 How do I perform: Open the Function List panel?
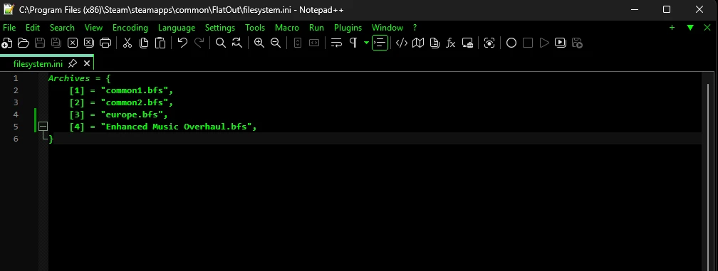tap(451, 43)
